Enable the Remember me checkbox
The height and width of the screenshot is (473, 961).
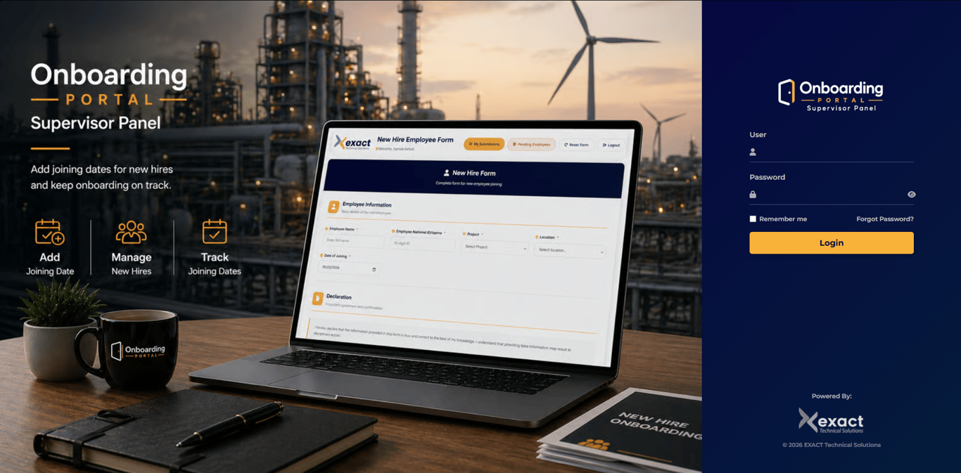point(753,219)
